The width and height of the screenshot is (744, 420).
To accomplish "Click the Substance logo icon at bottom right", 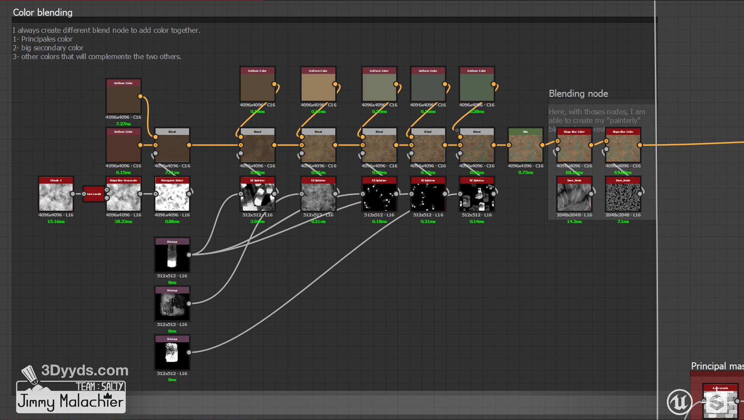I will pyautogui.click(x=716, y=402).
